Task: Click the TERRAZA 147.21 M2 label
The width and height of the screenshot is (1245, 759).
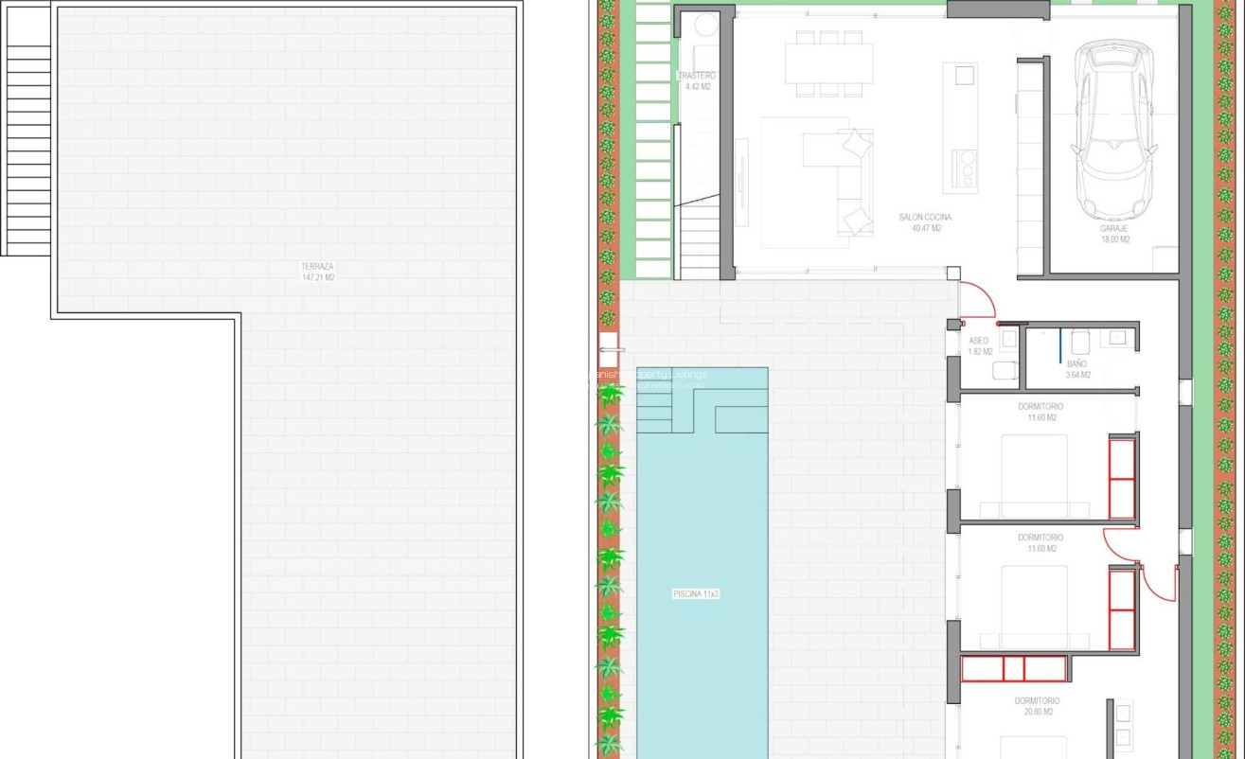Action: [x=318, y=273]
